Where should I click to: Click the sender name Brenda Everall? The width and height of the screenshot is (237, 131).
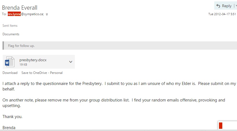[20, 7]
